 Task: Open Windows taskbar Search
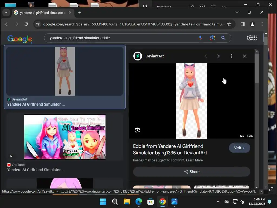click(115, 201)
